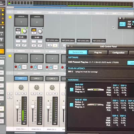Toggle the INS button on Analog 2

tap(40, 67)
